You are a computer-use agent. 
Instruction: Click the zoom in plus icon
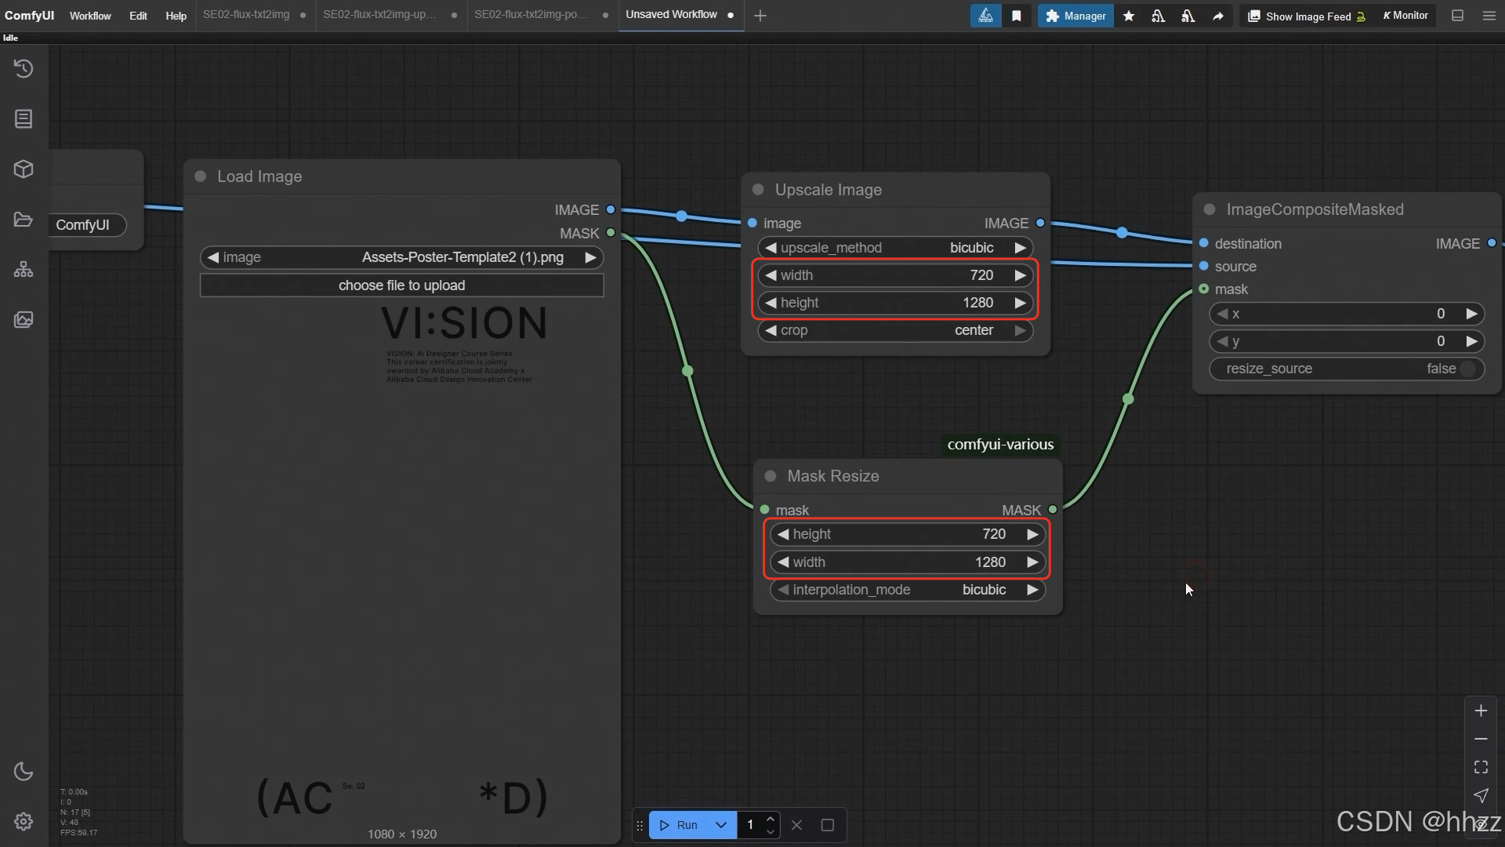coord(1481,711)
